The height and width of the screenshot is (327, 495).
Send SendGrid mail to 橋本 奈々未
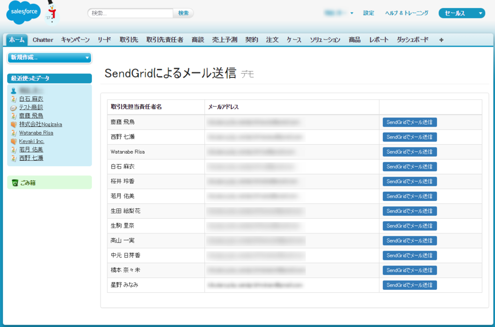pyautogui.click(x=410, y=270)
